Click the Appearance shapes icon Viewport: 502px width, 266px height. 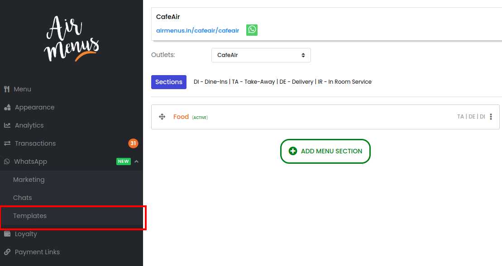point(7,107)
